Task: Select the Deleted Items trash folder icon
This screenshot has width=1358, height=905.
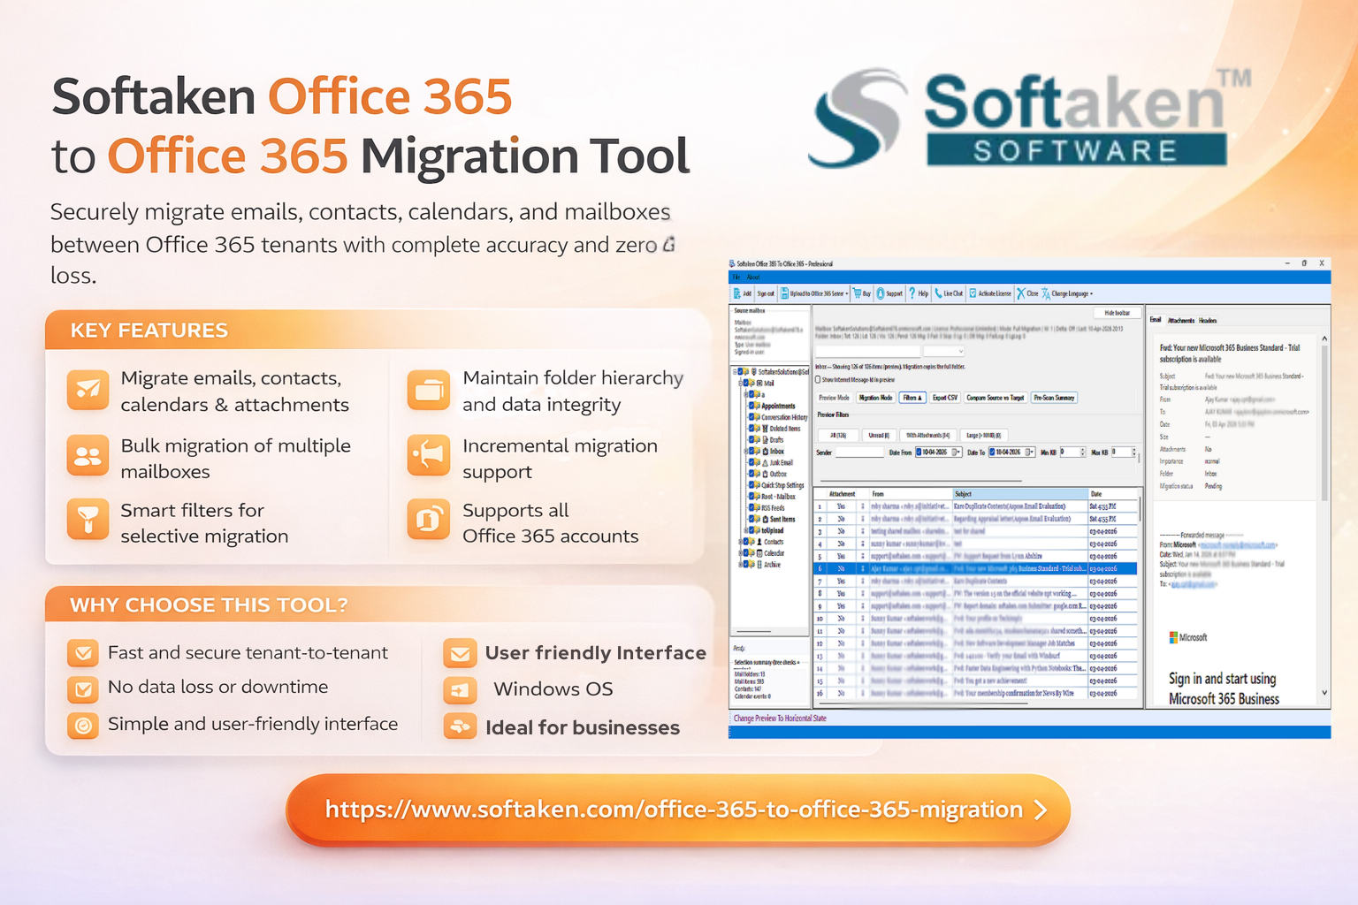Action: [765, 429]
